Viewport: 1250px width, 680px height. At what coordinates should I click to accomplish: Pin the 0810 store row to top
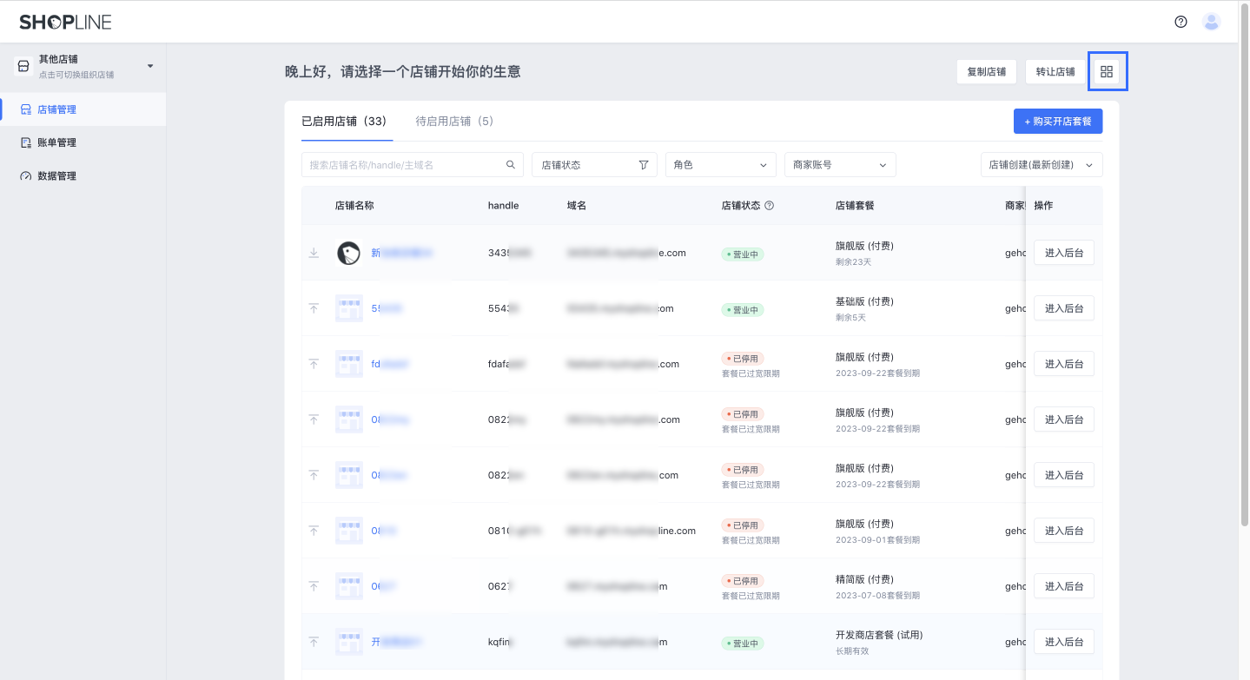(314, 531)
